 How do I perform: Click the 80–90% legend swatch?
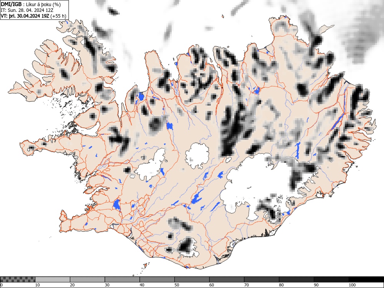[296, 280]
